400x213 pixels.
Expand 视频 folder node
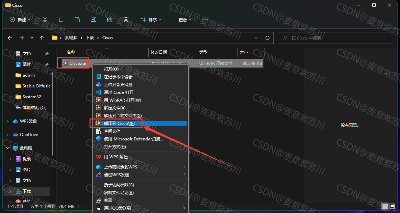pyautogui.click(x=10, y=159)
